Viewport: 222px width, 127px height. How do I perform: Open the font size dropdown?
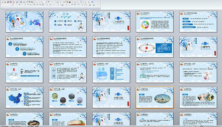click(16, 4)
